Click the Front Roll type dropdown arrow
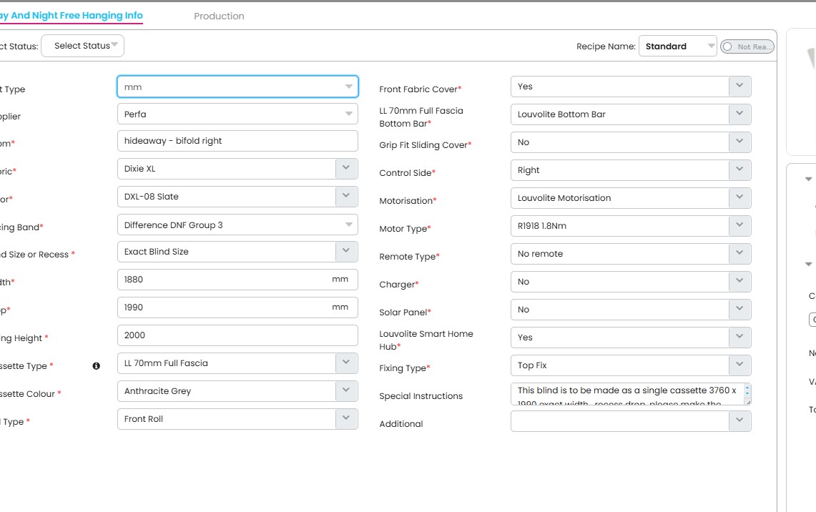816x512 pixels. pos(346,419)
